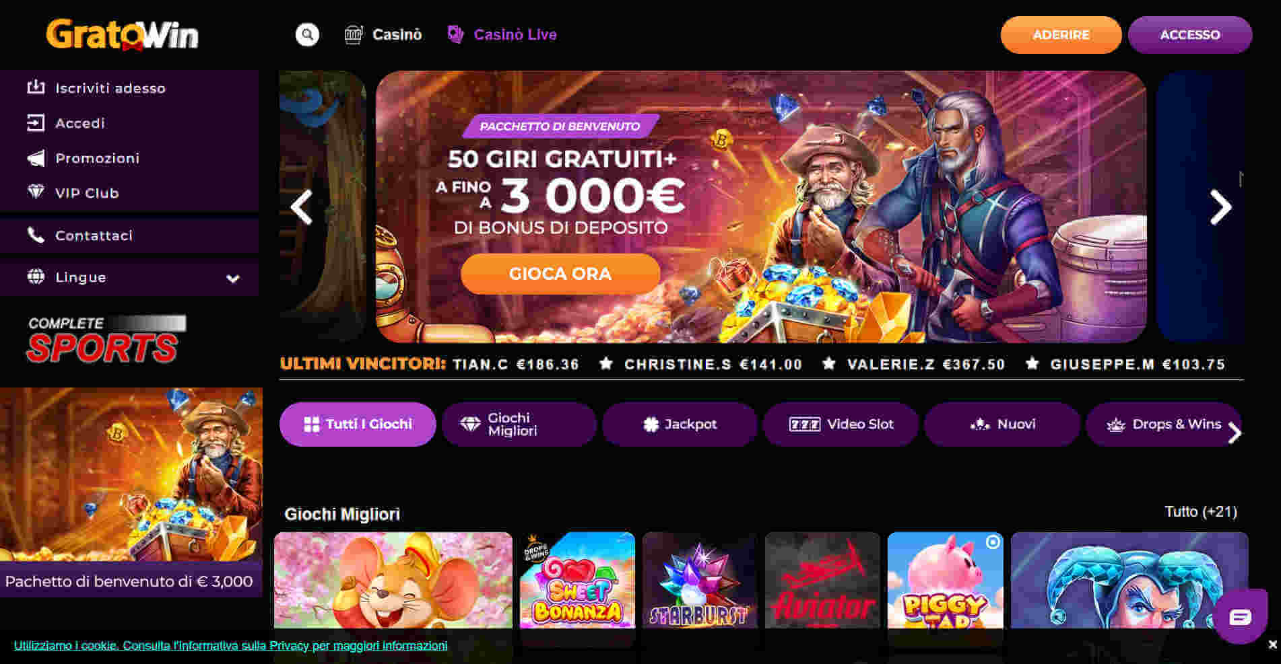The image size is (1281, 664).
Task: Open the Privacy cookie information link
Action: pos(230,646)
